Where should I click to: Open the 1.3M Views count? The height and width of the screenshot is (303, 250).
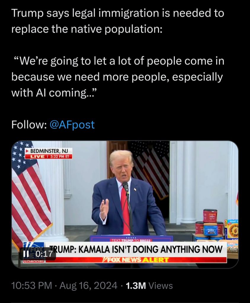coord(149,286)
